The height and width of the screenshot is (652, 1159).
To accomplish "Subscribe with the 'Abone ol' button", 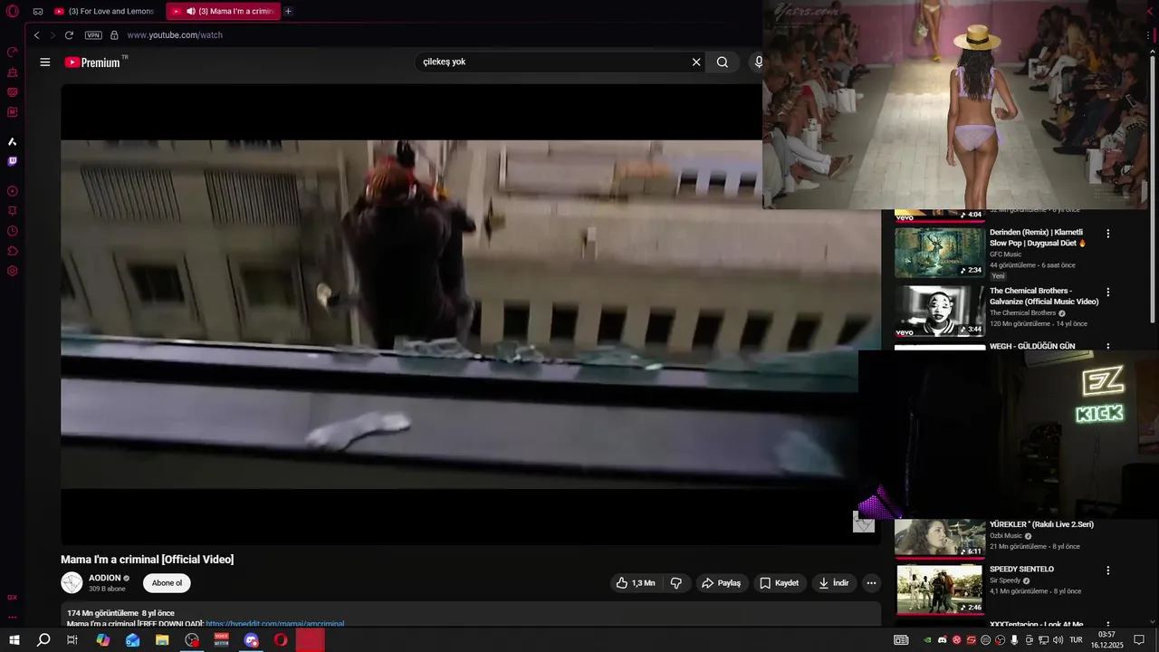I will 167,583.
